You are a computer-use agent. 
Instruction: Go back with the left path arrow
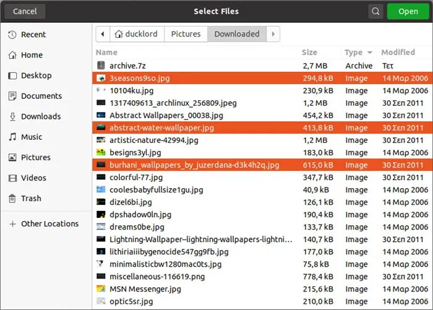coord(103,34)
